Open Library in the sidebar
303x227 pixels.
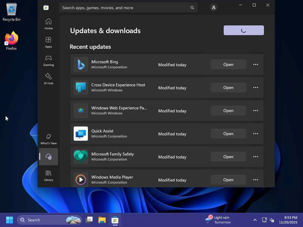click(49, 176)
